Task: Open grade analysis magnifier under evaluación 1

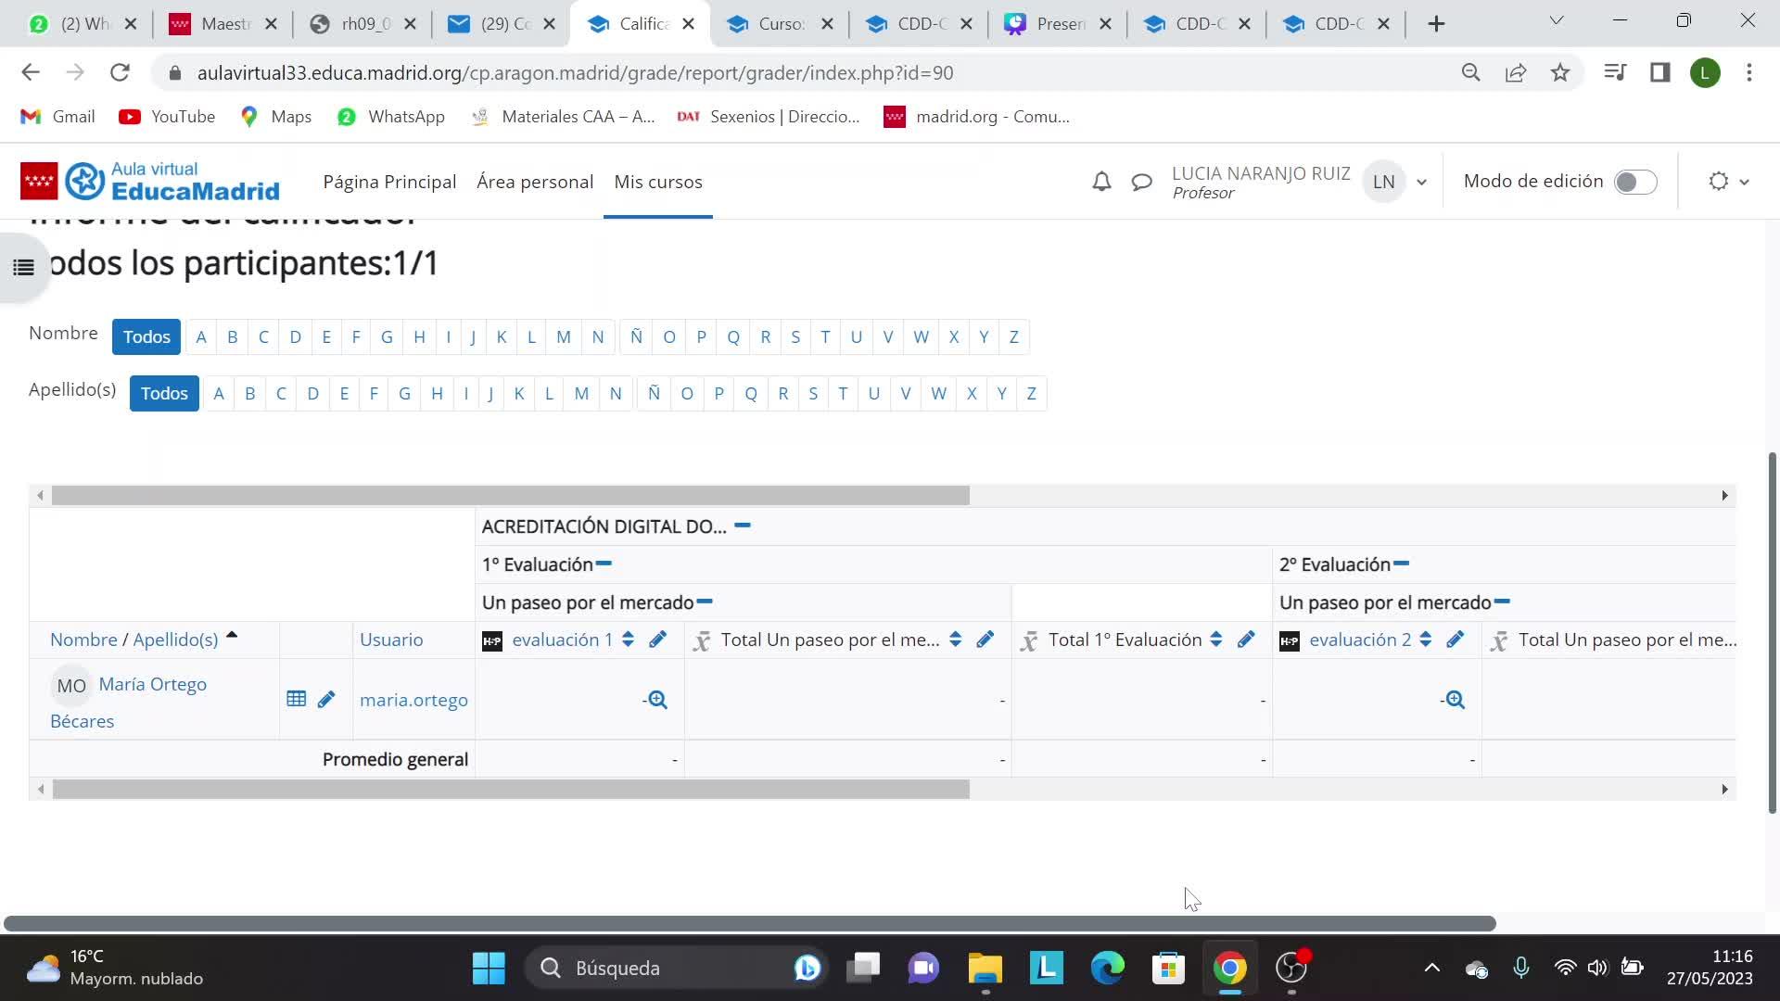Action: (x=657, y=700)
